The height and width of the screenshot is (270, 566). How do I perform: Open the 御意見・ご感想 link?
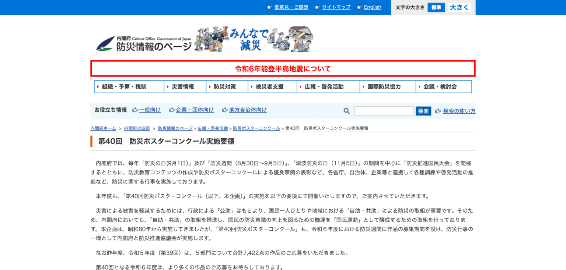click(291, 7)
